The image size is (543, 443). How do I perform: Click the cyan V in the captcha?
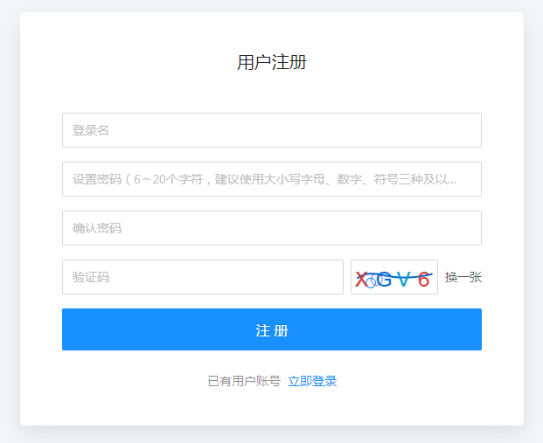tap(404, 280)
